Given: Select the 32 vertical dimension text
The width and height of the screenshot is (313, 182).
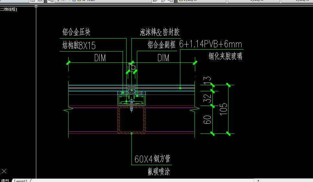Looking at the screenshot, I should (x=207, y=98).
